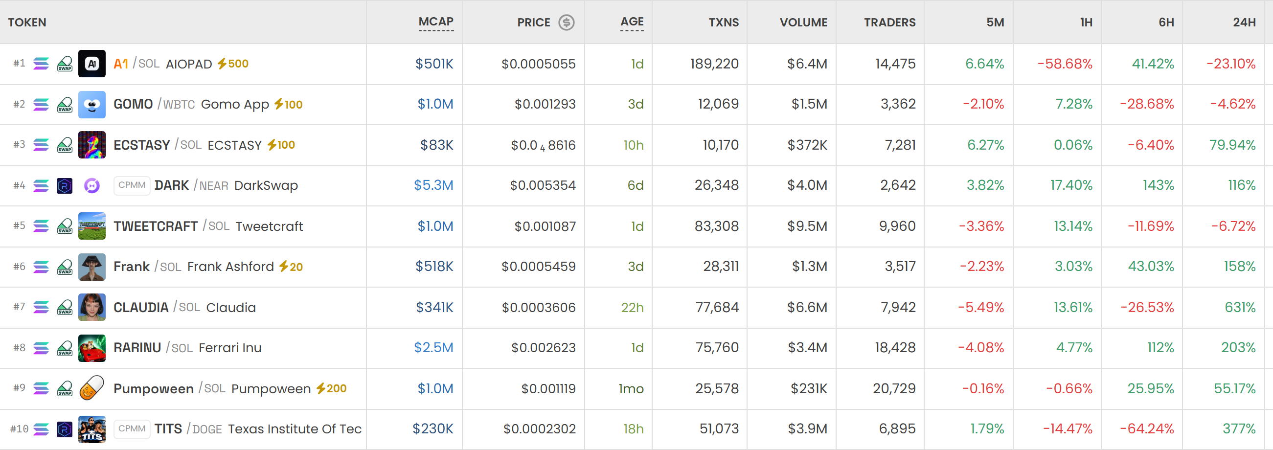Viewport: 1273px width, 450px height.
Task: Sort by AGE column header
Action: (632, 22)
